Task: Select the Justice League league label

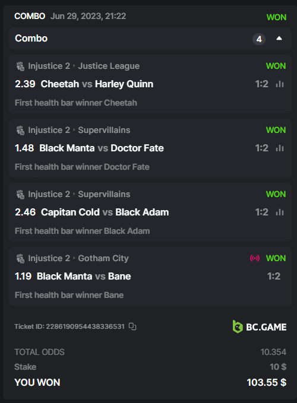Action: point(109,66)
